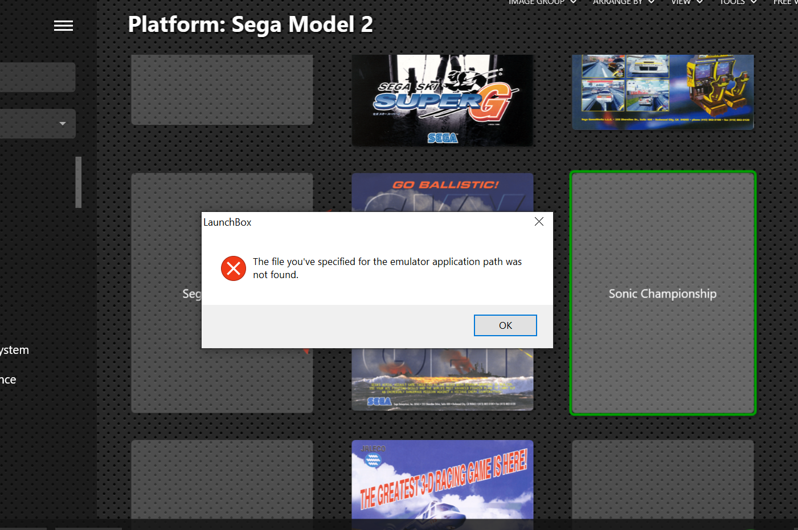Select blank tile left of Jaleco flyer

(222, 479)
